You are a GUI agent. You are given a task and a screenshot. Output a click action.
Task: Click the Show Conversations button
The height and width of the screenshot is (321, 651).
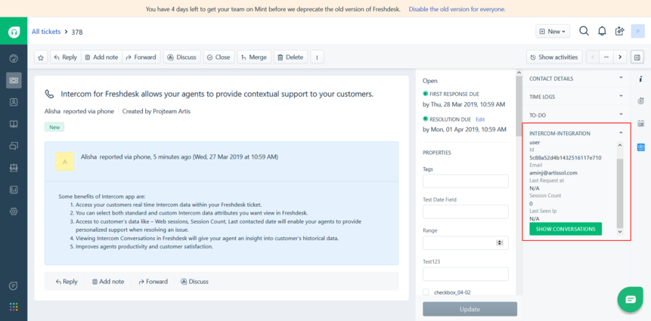coord(566,229)
